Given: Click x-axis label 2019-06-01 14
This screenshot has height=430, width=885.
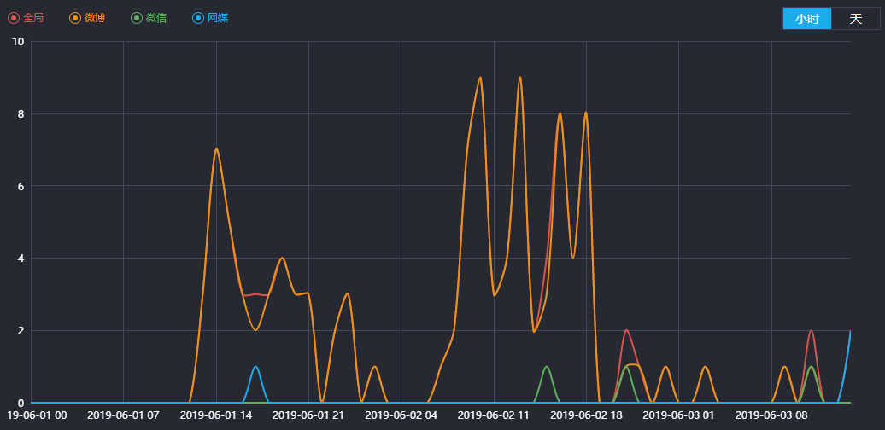Looking at the screenshot, I should [x=216, y=415].
